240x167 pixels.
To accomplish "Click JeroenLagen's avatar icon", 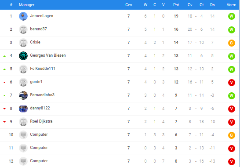I will pos(23,16).
